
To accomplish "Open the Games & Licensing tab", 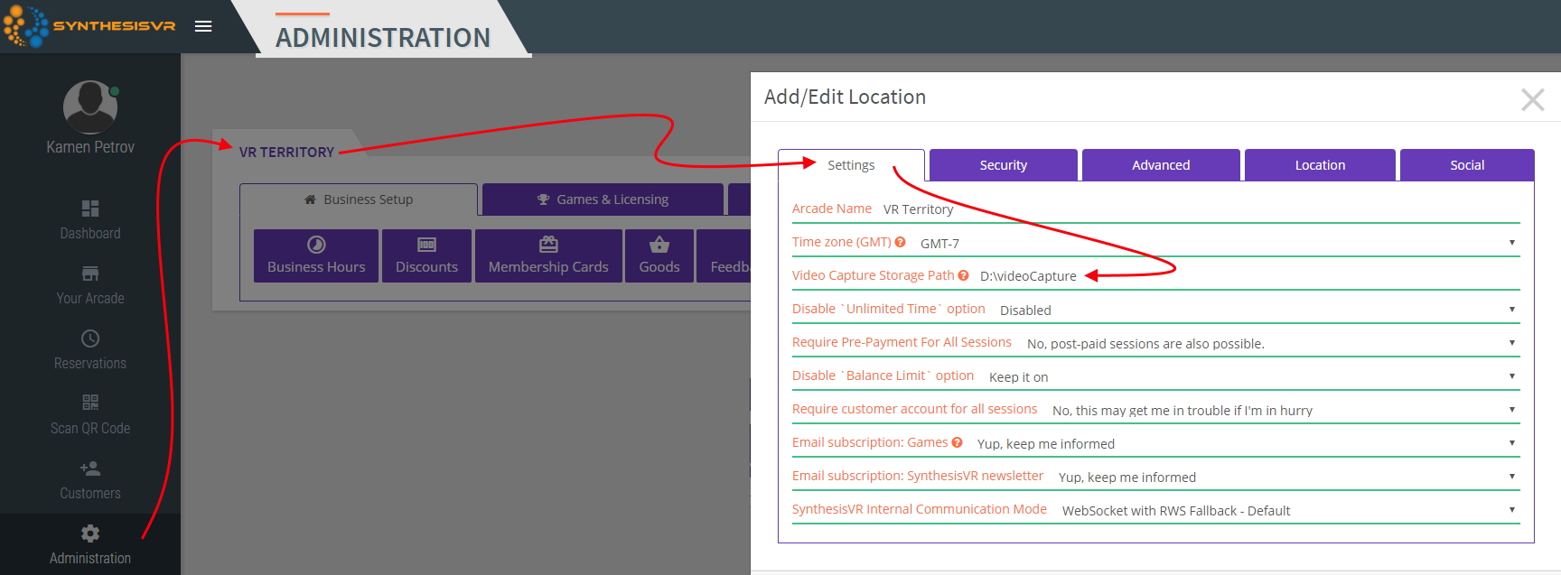I will point(603,199).
